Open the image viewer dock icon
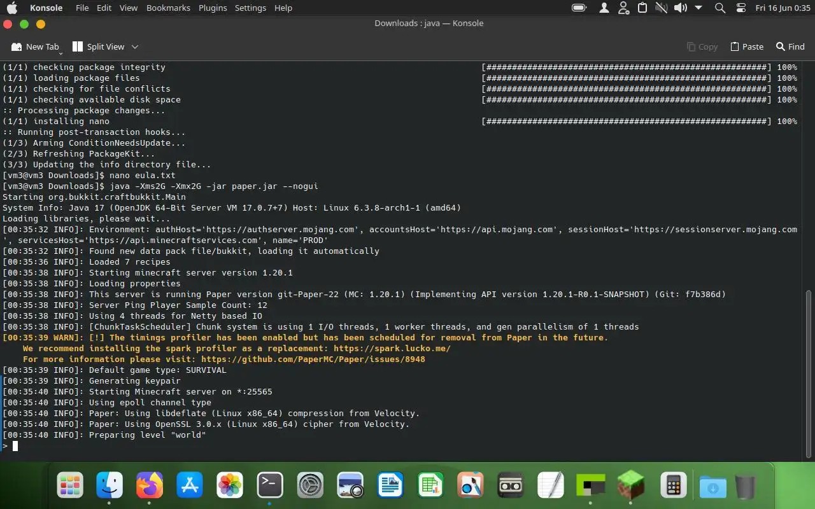 point(350,485)
